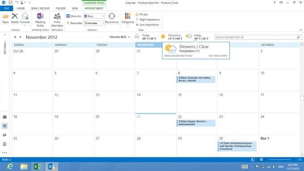The image size is (304, 171).
Task: Show more navigation options ellipsis
Action: tap(4, 153)
